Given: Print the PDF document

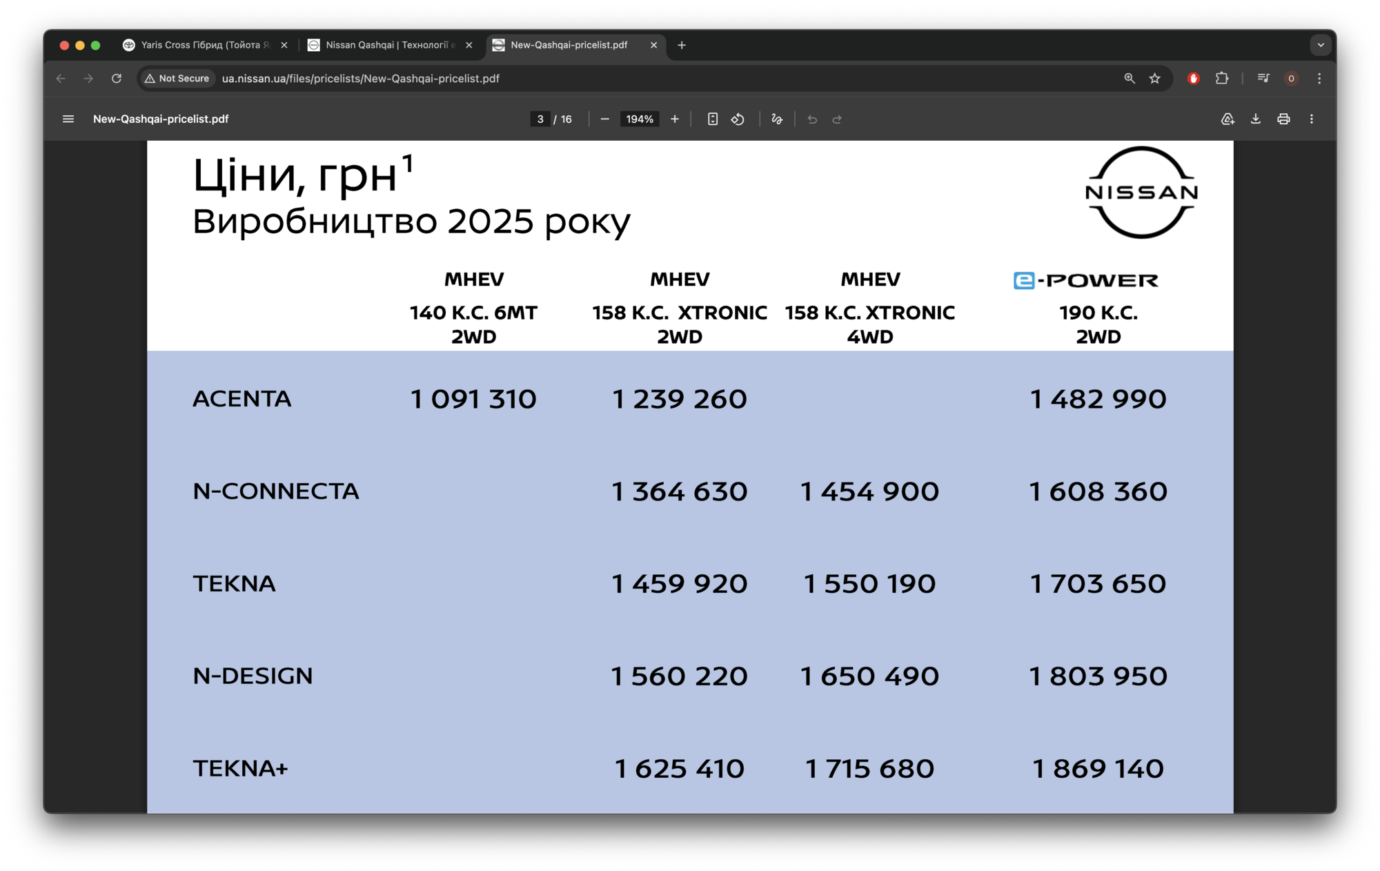Looking at the screenshot, I should point(1283,119).
